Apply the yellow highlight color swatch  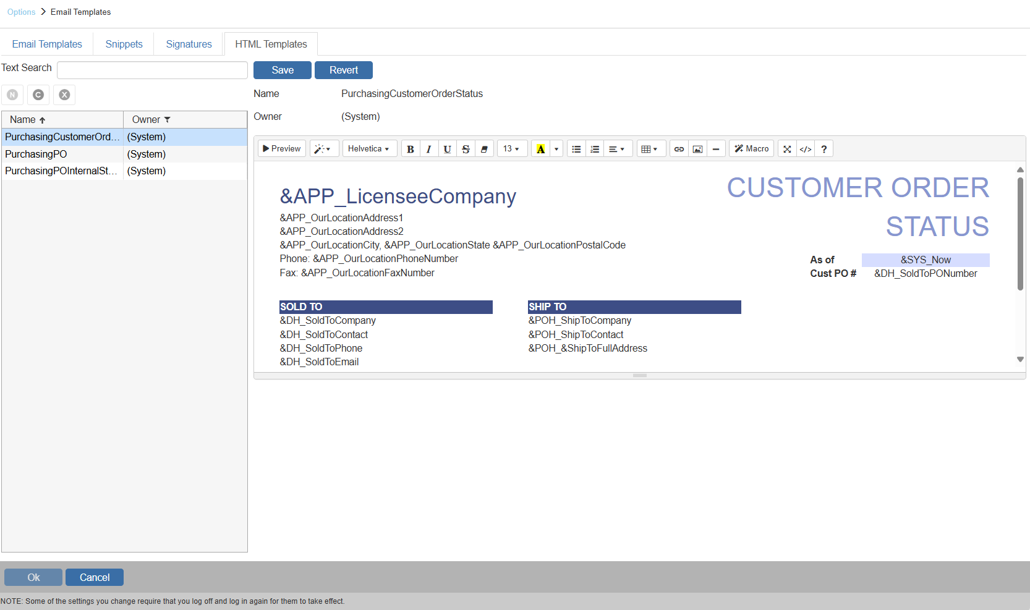tap(540, 149)
